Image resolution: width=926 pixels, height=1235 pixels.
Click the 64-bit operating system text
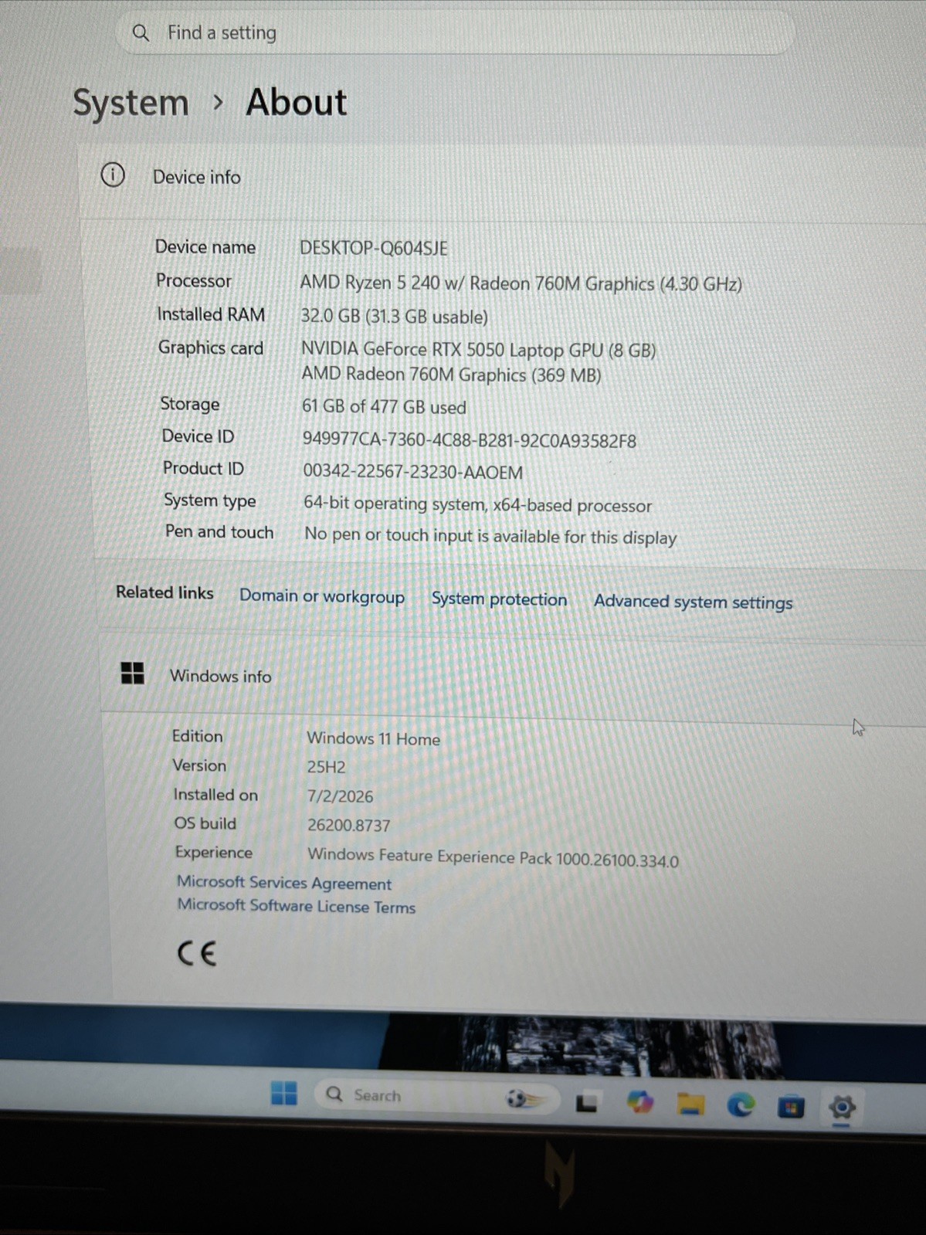pos(478,504)
